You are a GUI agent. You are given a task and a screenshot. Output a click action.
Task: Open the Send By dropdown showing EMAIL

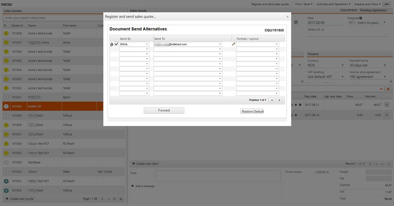pos(134,44)
